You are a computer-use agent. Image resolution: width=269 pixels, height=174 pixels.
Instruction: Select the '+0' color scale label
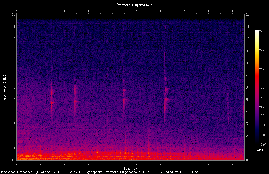coord(261,31)
